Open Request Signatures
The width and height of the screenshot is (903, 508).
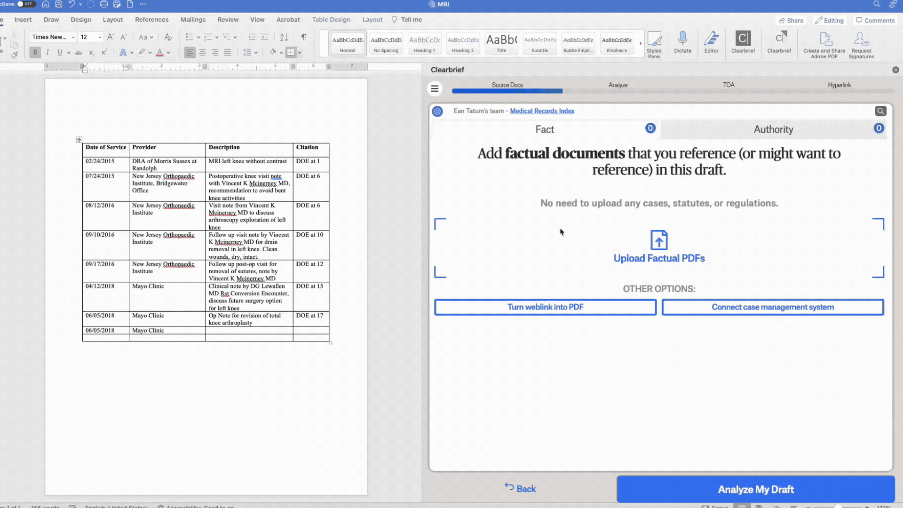pyautogui.click(x=861, y=43)
